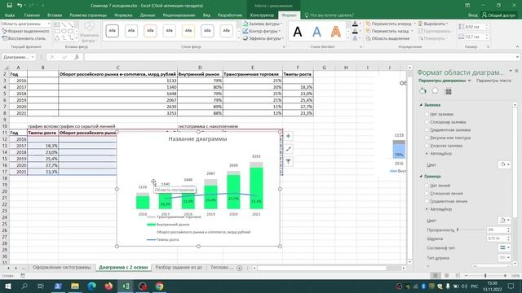Open the Name Box dropdown arrow

tap(33, 57)
